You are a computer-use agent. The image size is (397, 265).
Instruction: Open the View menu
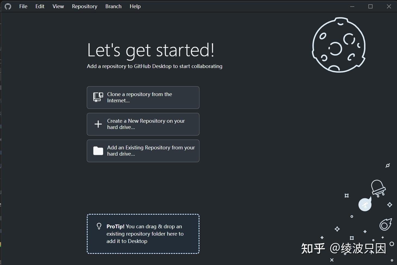point(58,6)
